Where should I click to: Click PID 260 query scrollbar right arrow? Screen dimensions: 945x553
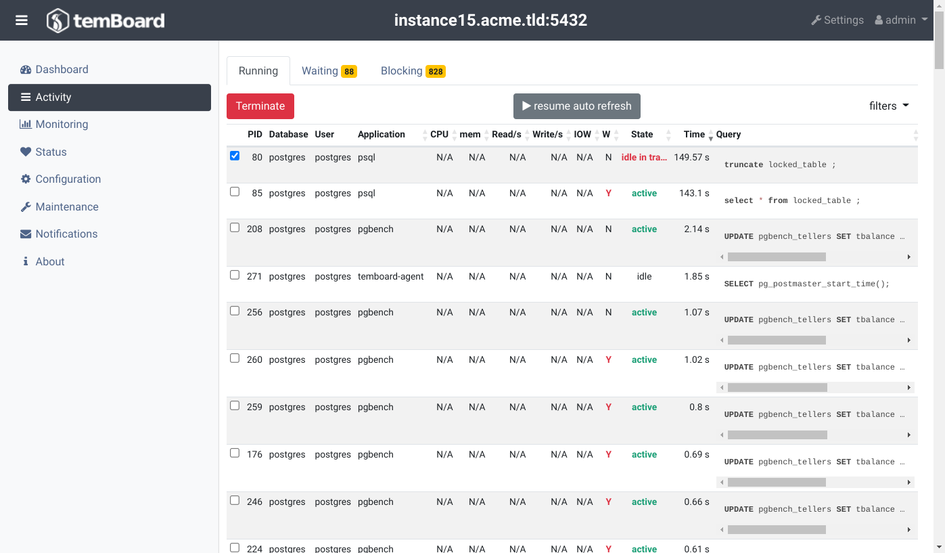click(909, 388)
